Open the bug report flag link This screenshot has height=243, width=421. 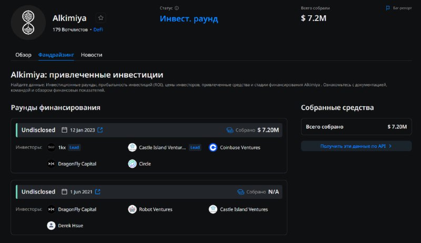tap(399, 8)
